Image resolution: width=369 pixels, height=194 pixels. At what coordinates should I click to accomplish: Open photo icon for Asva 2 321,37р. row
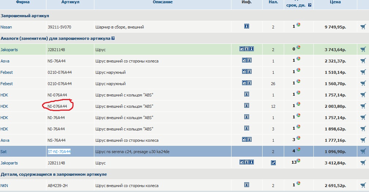(245, 60)
